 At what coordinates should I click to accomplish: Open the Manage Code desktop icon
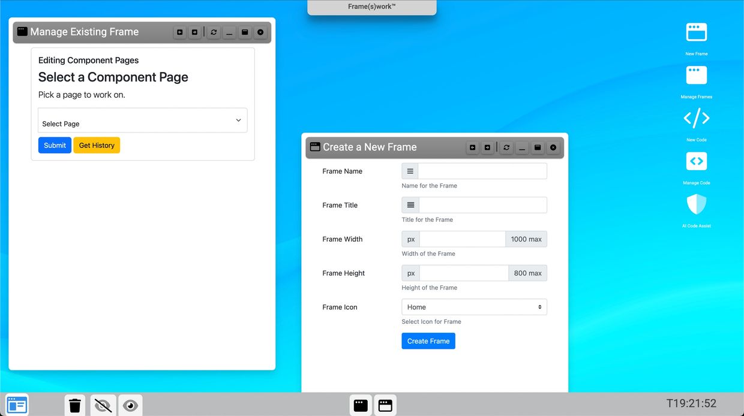(696, 162)
